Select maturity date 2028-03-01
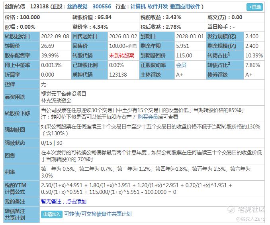The height and width of the screenshot is (225, 270). click(x=190, y=36)
